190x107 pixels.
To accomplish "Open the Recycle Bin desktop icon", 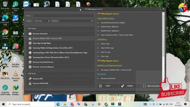I will 5,5.
